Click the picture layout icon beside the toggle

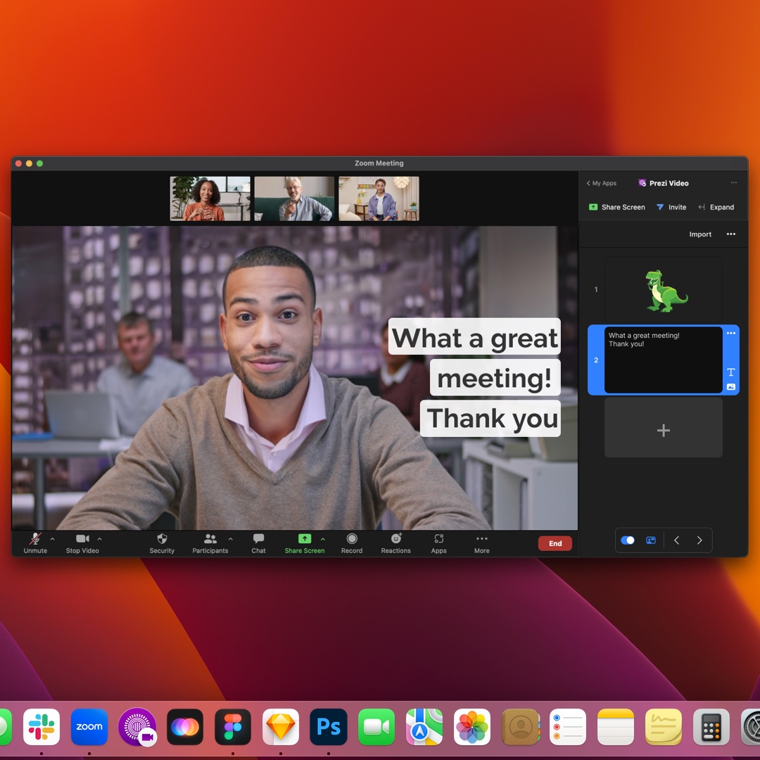click(x=651, y=540)
